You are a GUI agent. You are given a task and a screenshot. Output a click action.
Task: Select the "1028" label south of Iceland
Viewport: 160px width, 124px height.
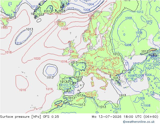point(65,29)
